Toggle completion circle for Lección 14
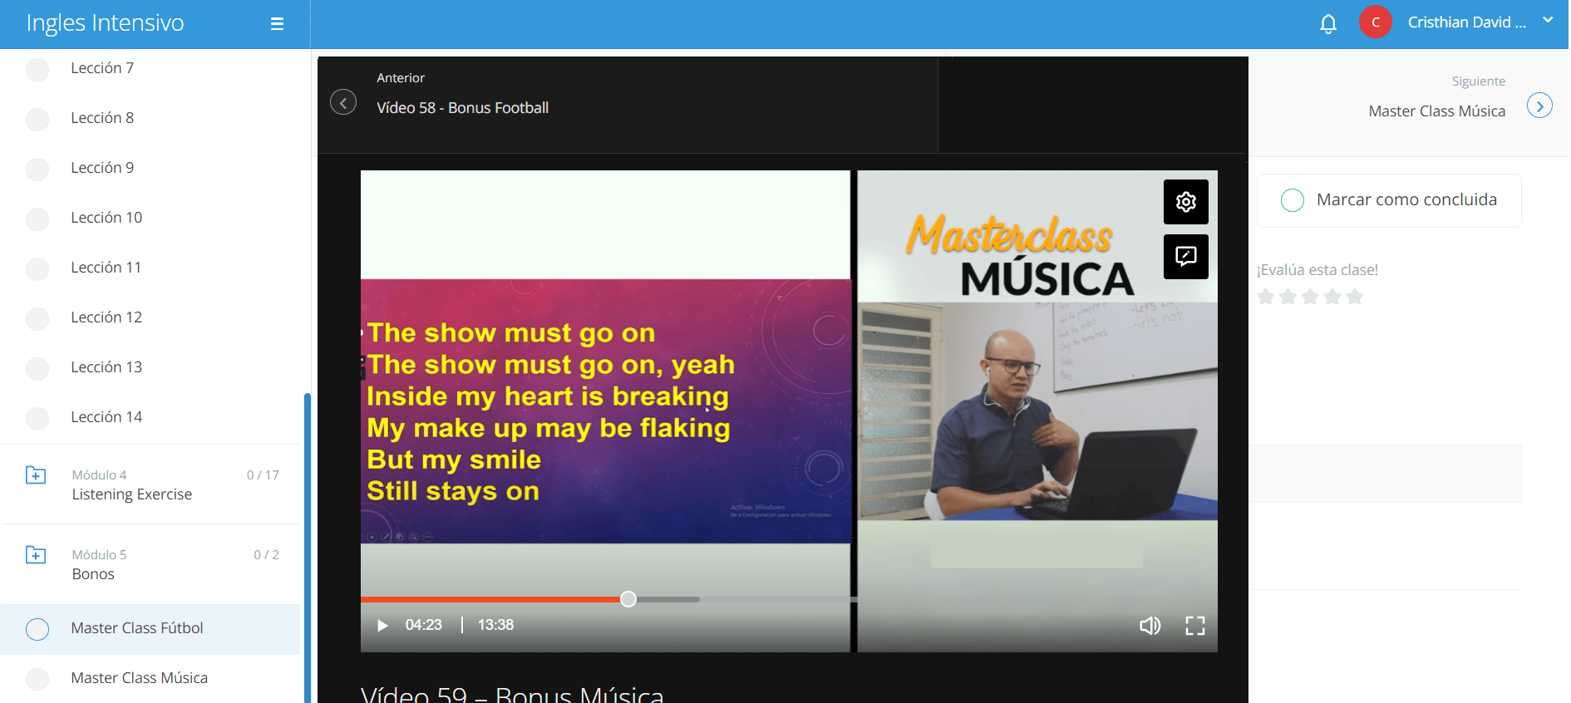The image size is (1571, 703). tap(37, 418)
